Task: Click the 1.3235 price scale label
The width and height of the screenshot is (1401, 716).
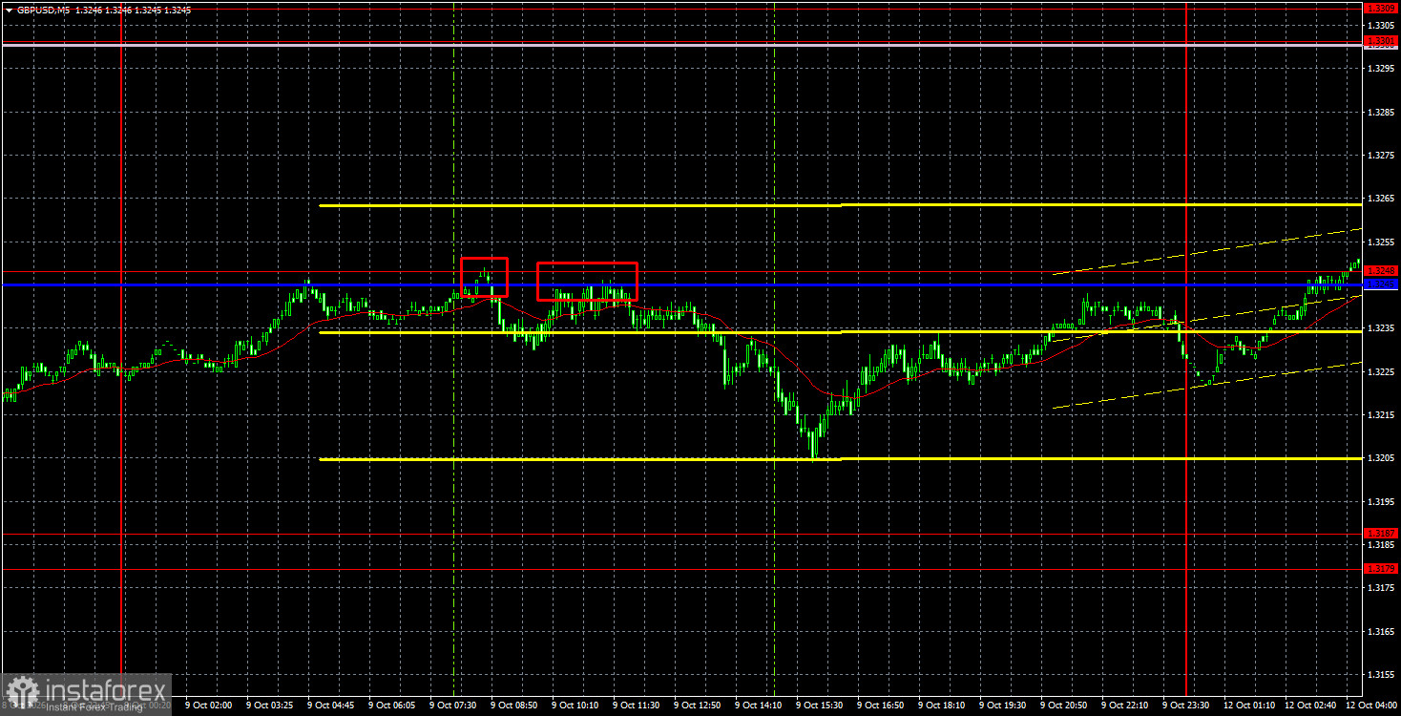Action: pos(1382,327)
